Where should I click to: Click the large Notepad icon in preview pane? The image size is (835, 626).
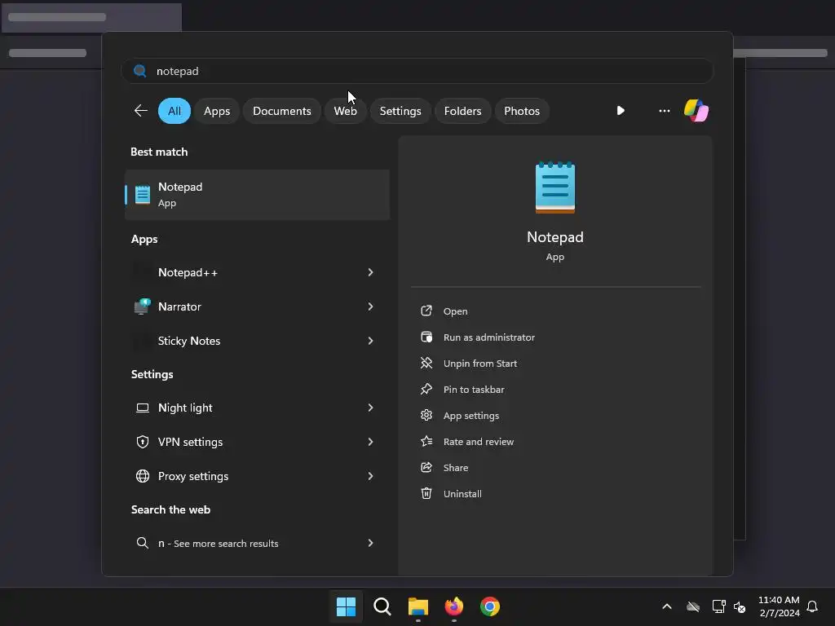(554, 187)
